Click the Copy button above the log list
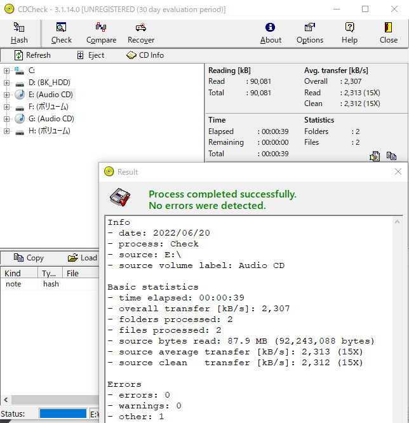The height and width of the screenshot is (423, 409). click(29, 258)
